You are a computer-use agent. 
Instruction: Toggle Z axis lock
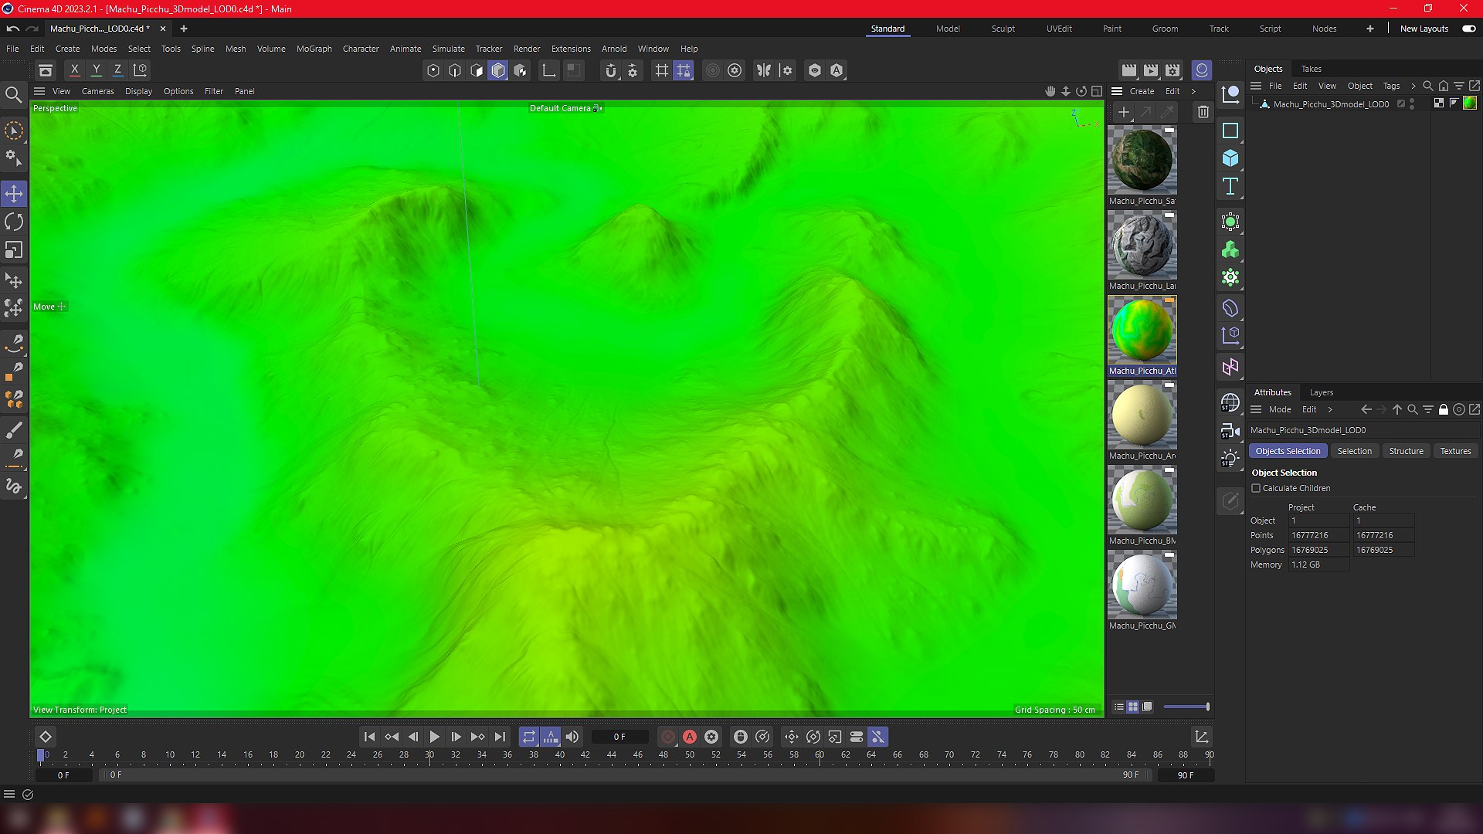coord(118,69)
